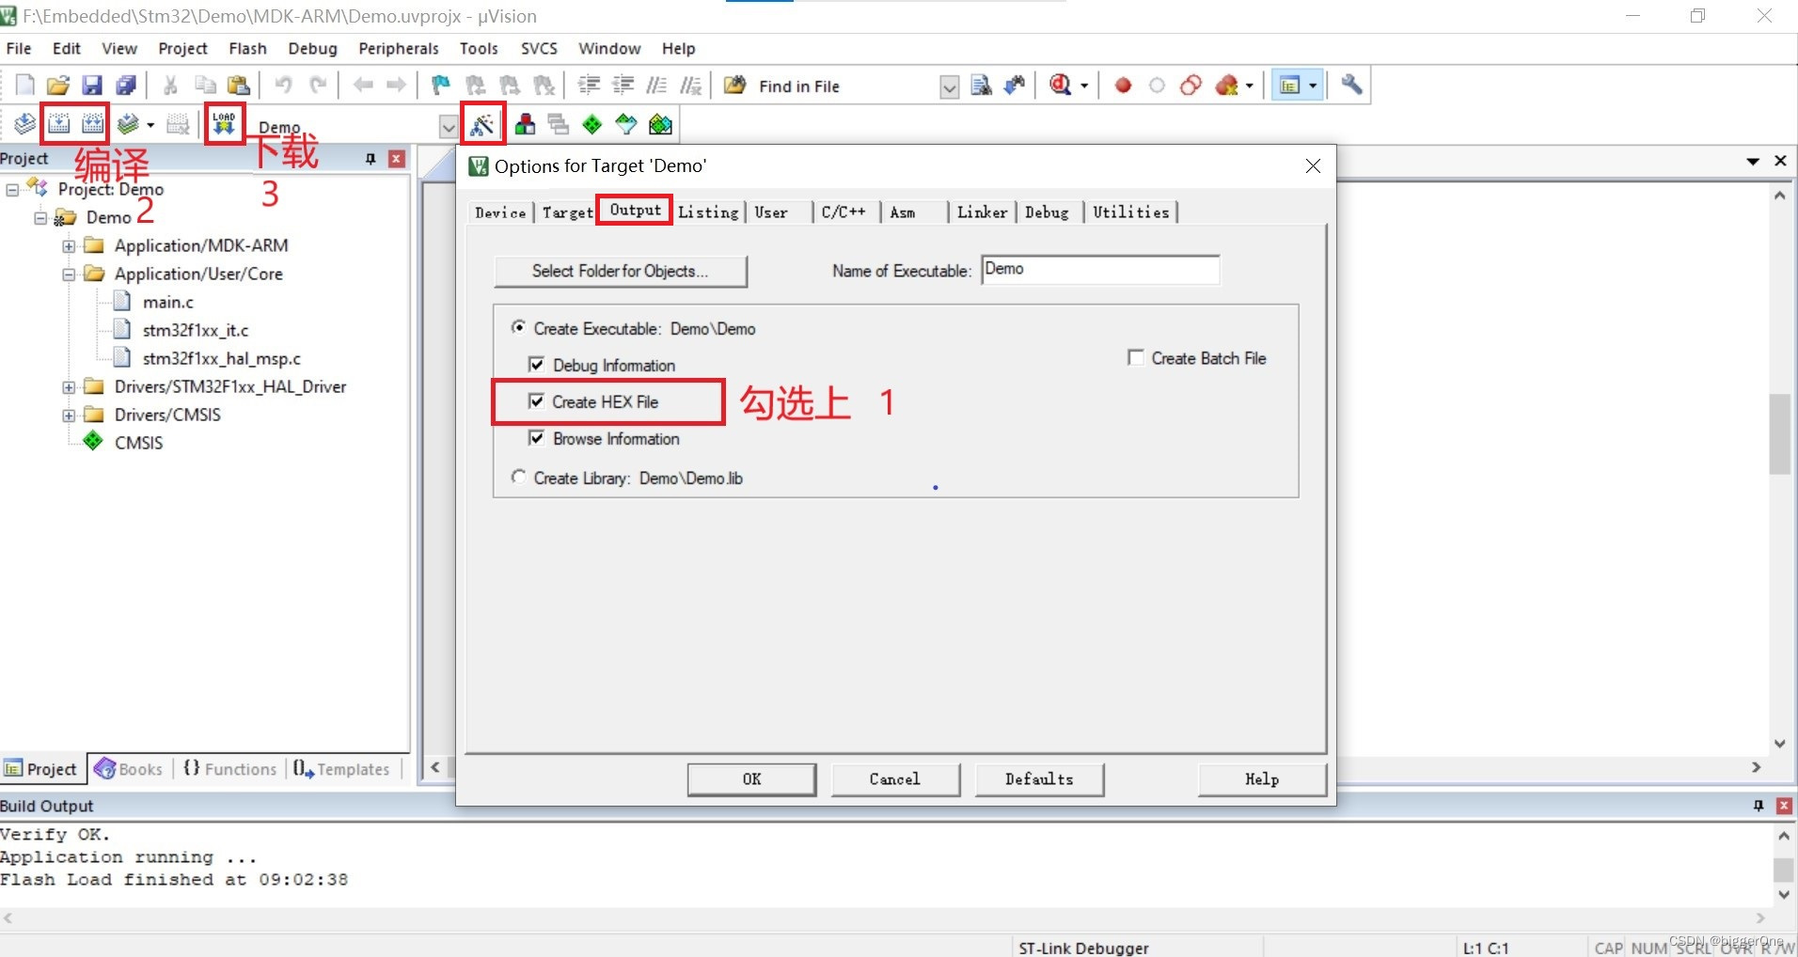Open the target selection dropdown showing Demo
Viewport: 1798px width, 957px height.
[x=449, y=126]
